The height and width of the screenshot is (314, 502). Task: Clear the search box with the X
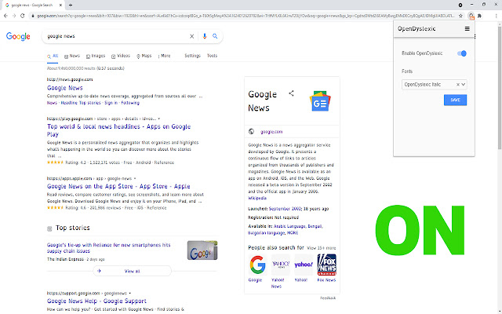tap(192, 36)
